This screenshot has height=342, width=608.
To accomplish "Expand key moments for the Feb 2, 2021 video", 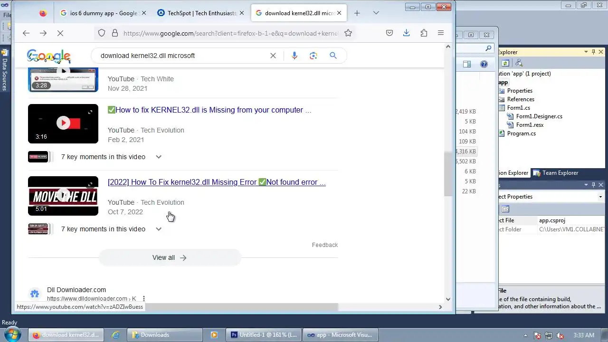I will click(x=159, y=157).
